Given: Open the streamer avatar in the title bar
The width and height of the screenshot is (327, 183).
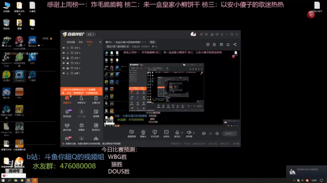Looking at the screenshot, I should (193, 34).
